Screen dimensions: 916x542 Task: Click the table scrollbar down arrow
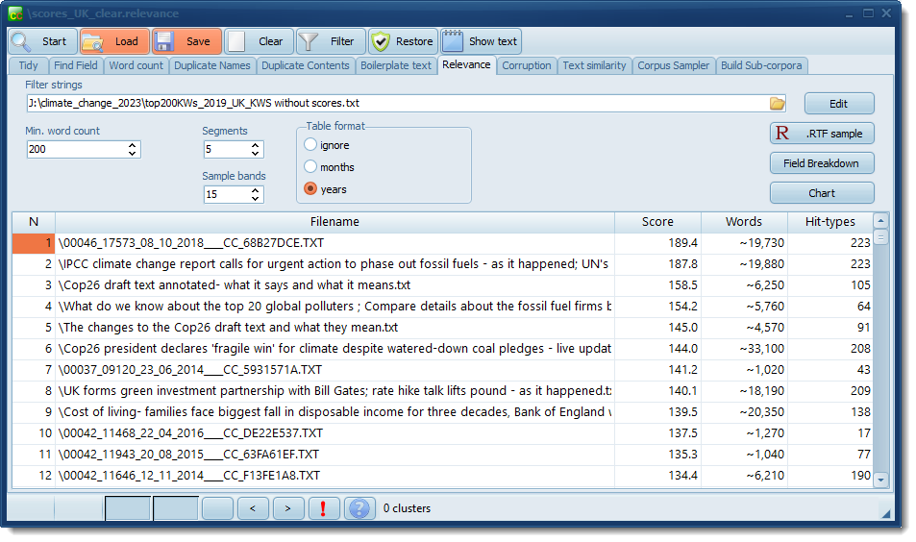click(x=881, y=480)
